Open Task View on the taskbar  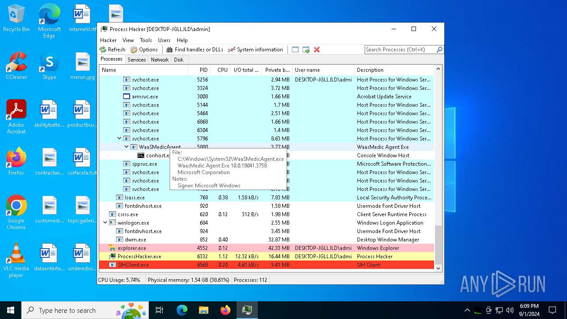pyautogui.click(x=159, y=310)
